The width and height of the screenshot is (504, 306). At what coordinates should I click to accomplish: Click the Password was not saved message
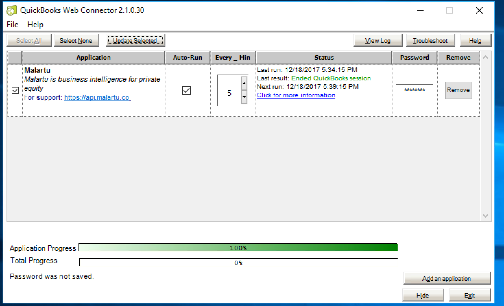pyautogui.click(x=52, y=277)
